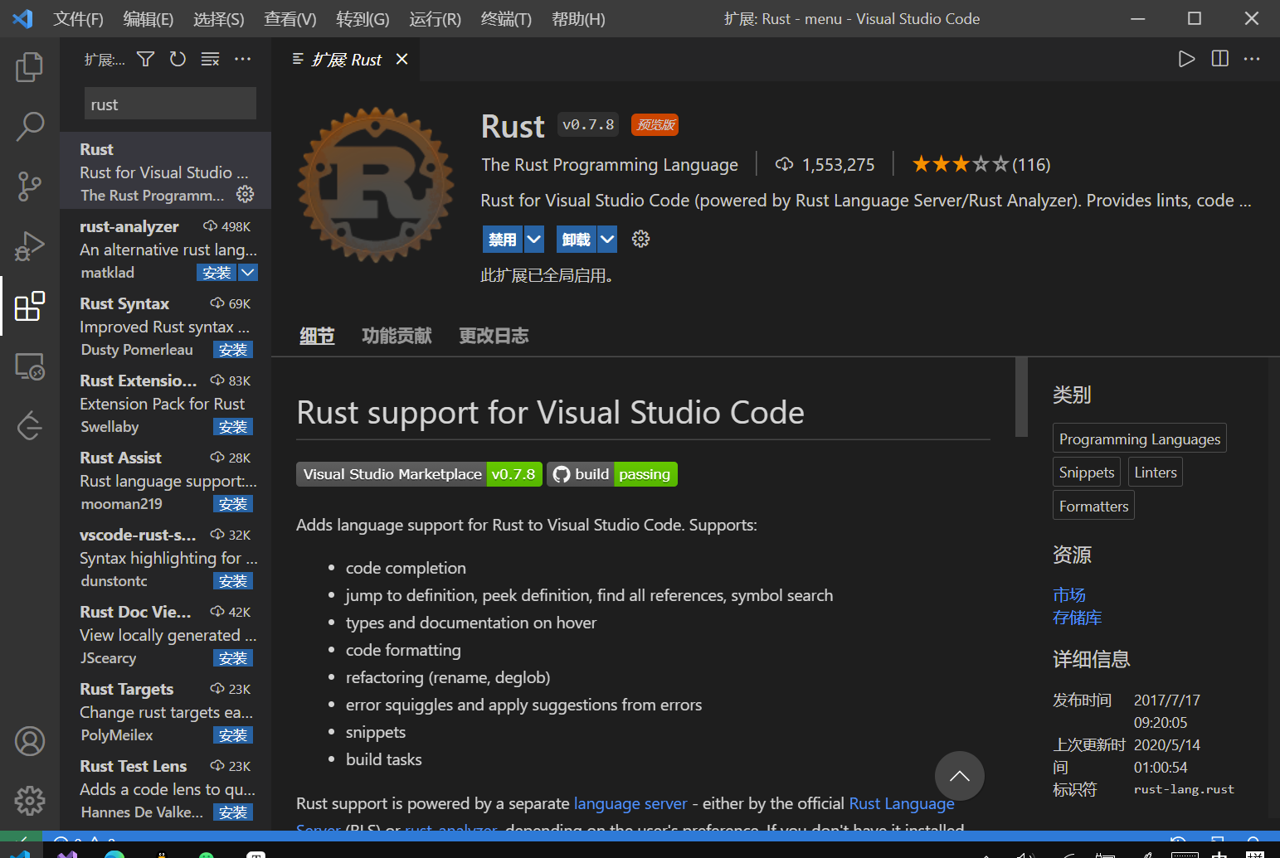The image size is (1280, 858).
Task: Expand the rust-analyzer 安装 dropdown arrow
Action: 248,273
